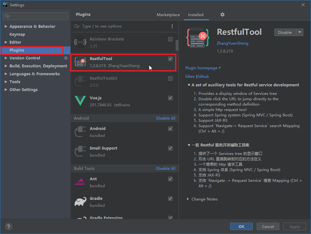Select the Ant plugin name
311x234 pixels.
[93, 179]
